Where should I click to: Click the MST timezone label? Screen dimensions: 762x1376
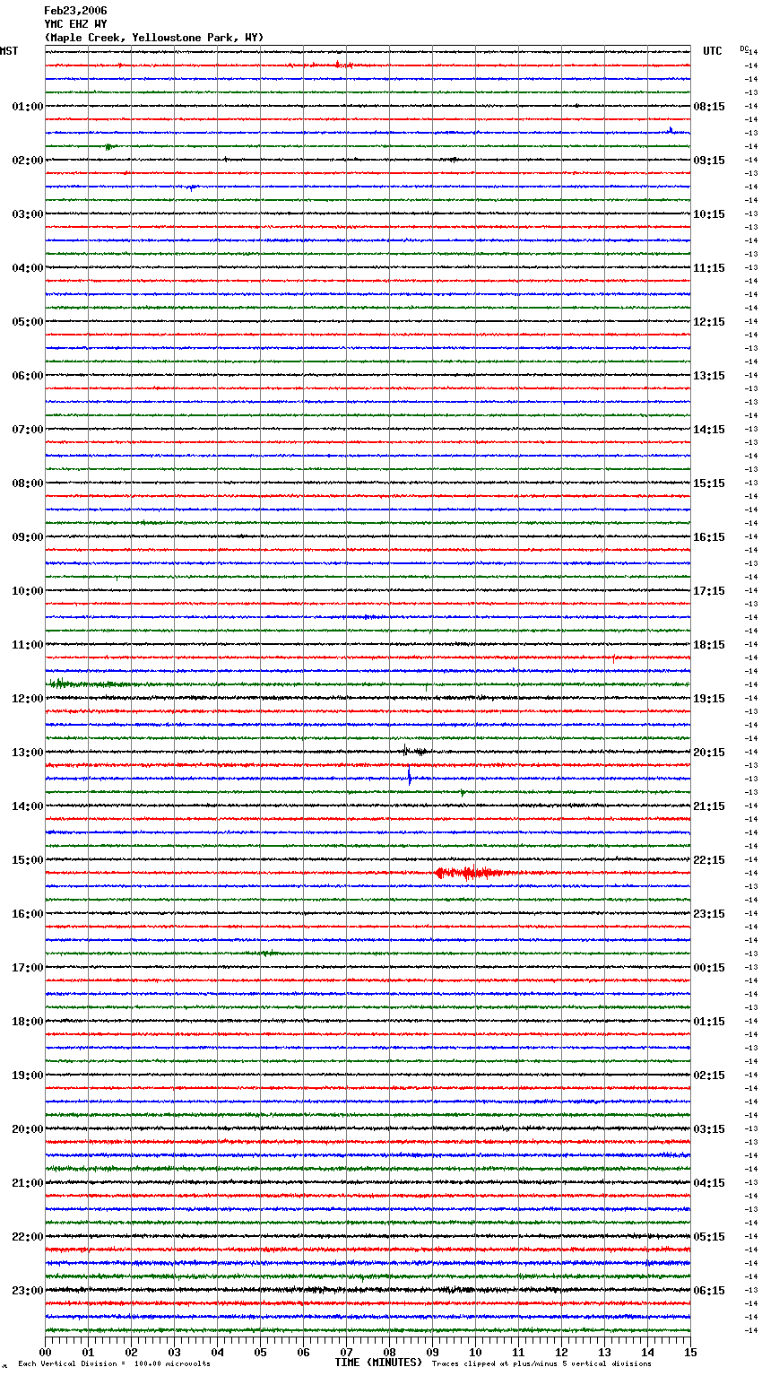(x=9, y=51)
